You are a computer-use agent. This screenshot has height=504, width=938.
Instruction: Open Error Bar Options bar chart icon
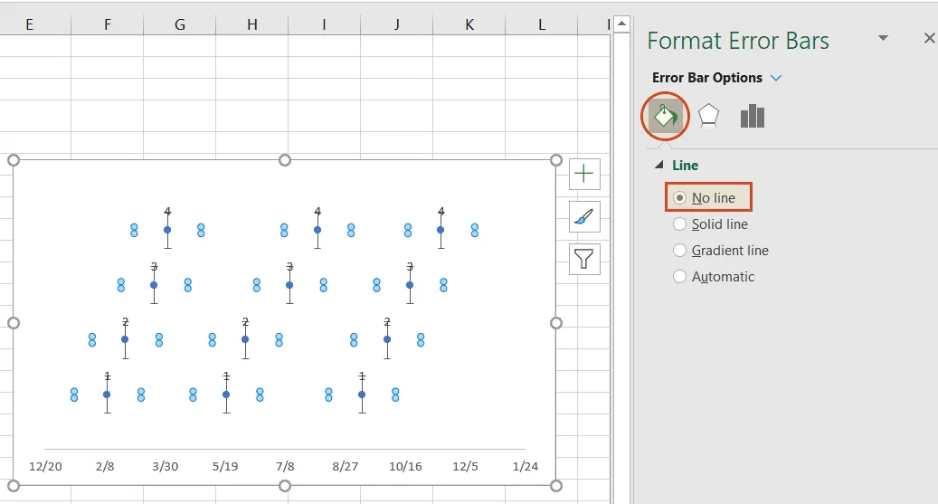point(752,116)
